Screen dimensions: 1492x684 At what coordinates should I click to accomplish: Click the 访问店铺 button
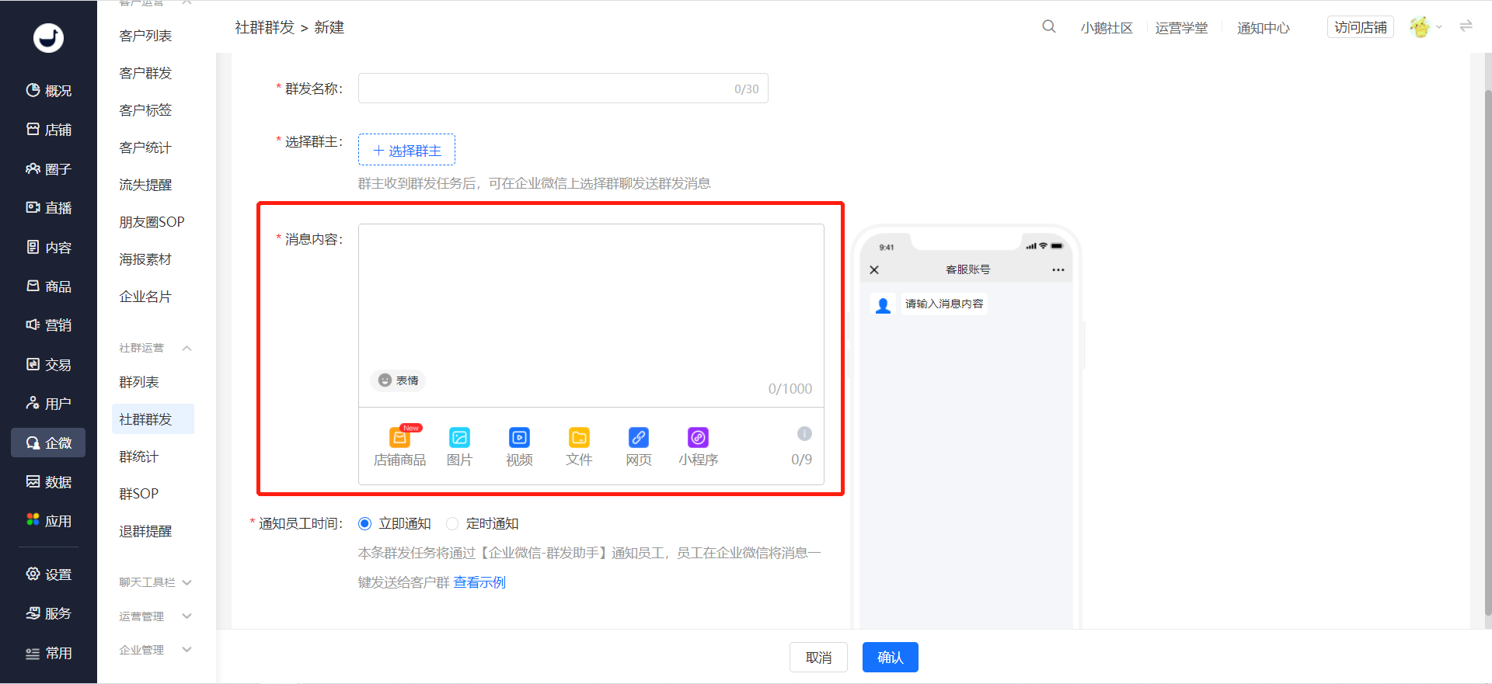[x=1361, y=27]
